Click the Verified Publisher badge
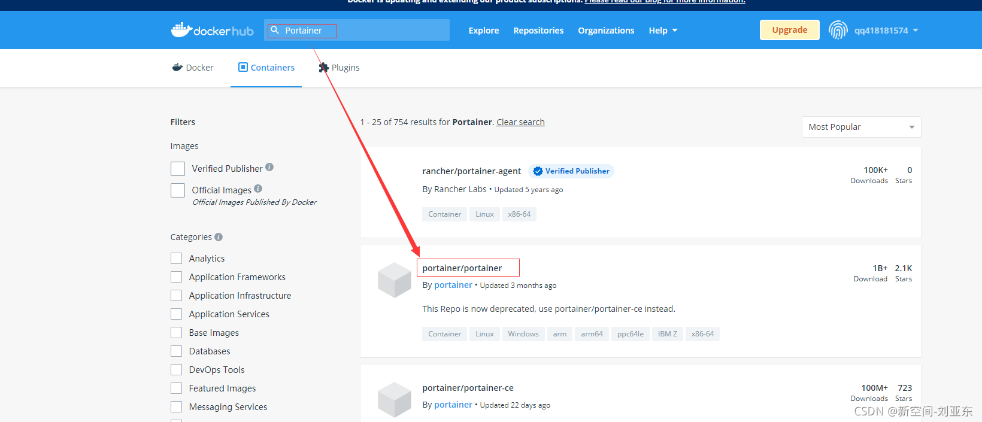The height and width of the screenshot is (422, 982). point(571,171)
